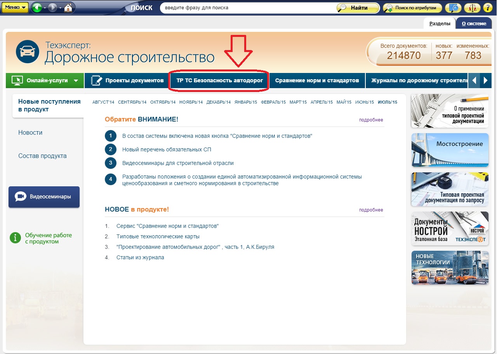Click the forward navigation arrow
This screenshot has height=354, width=497.
click(x=52, y=8)
